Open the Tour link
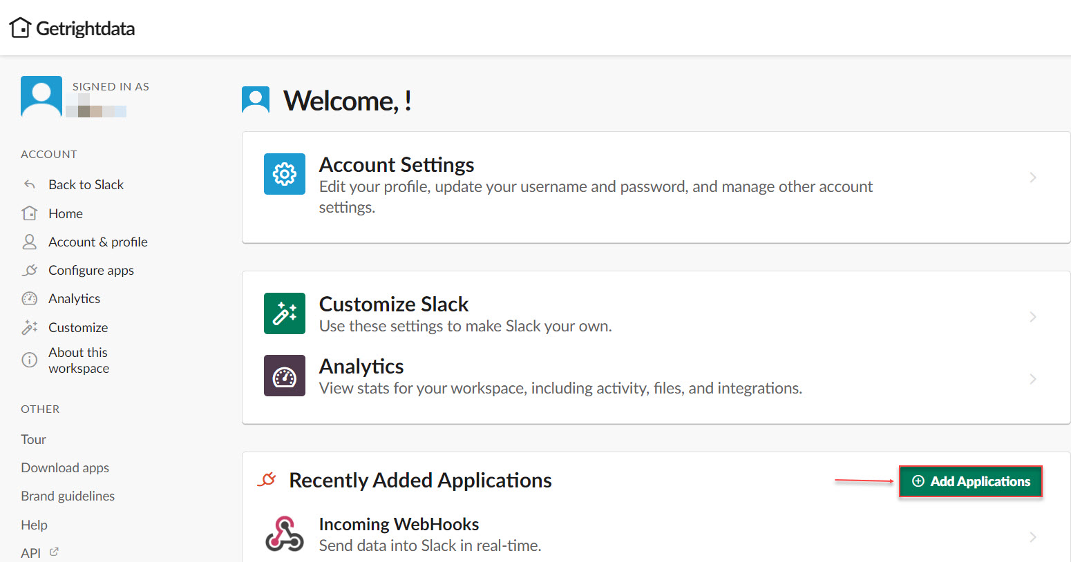Screen dimensions: 1071x562 pyautogui.click(x=33, y=439)
